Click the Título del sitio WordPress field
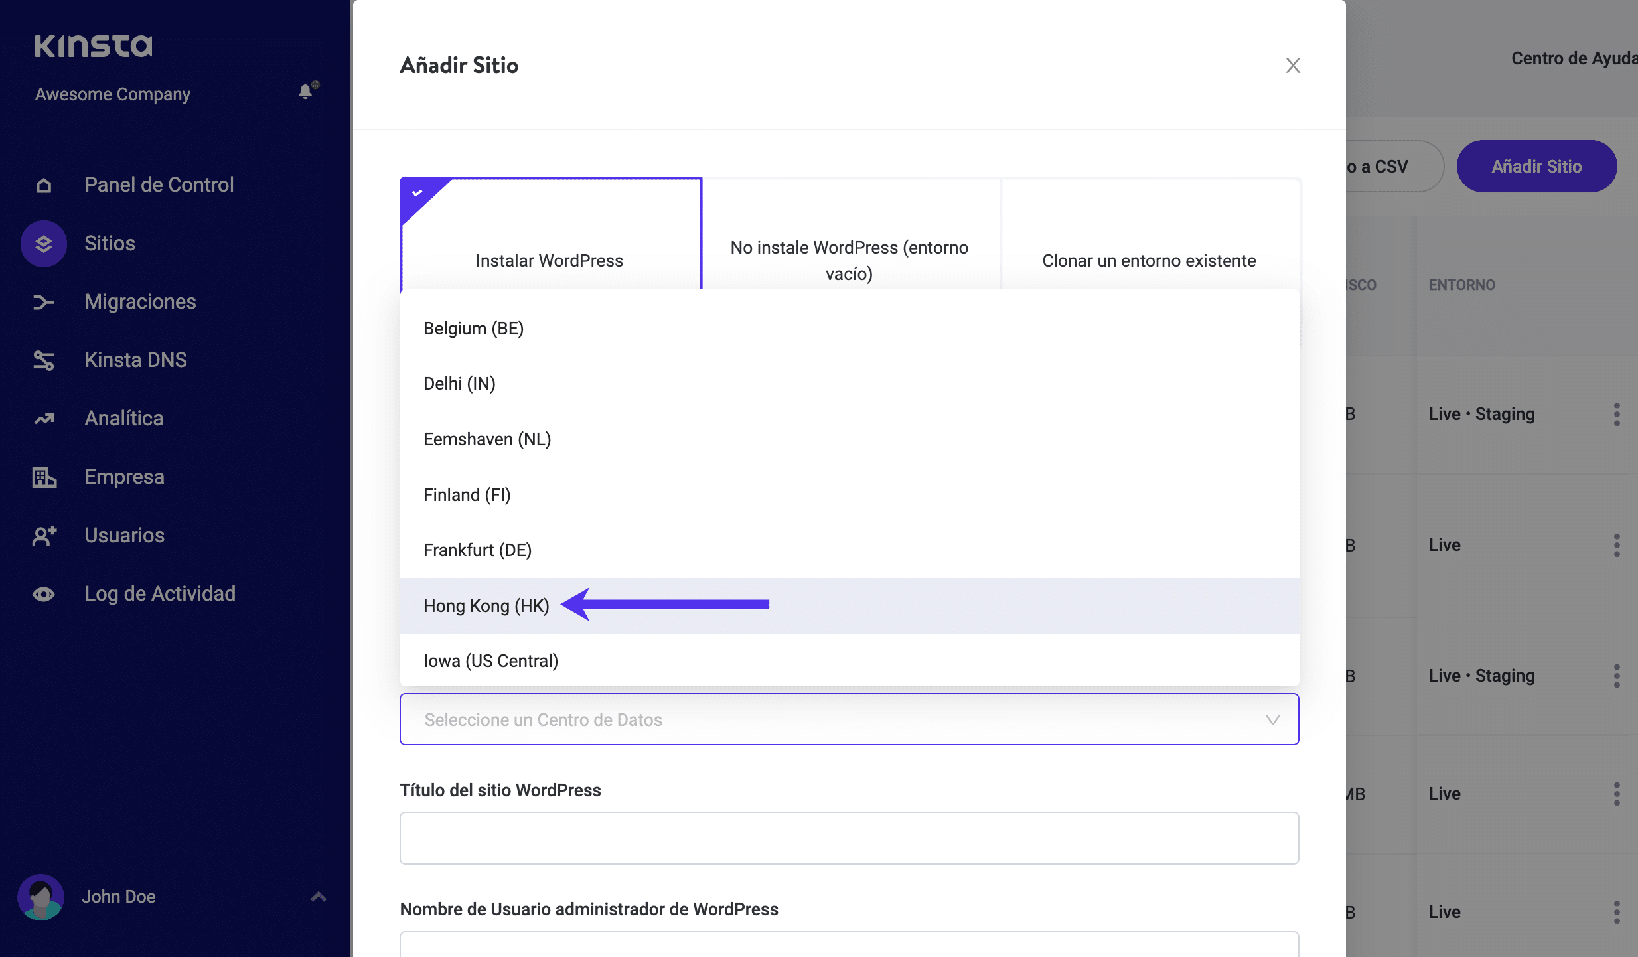Image resolution: width=1638 pixels, height=957 pixels. [x=849, y=838]
